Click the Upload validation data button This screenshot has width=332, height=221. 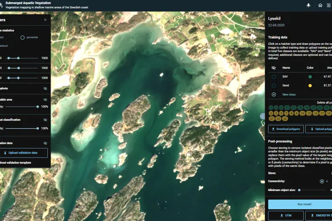[x=23, y=153]
